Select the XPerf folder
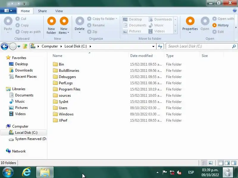 60,120
